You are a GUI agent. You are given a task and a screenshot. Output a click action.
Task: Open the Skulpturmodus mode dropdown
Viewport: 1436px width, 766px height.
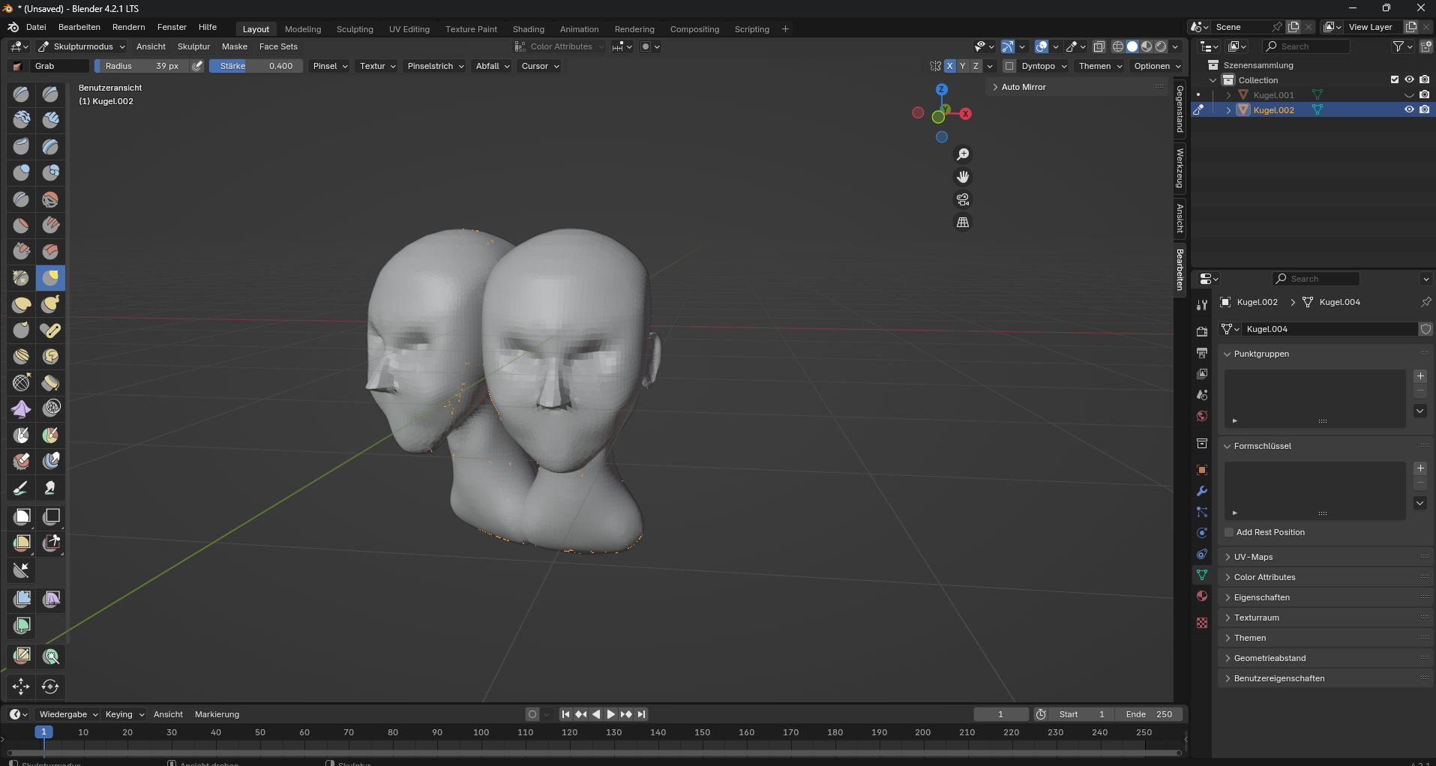click(82, 46)
